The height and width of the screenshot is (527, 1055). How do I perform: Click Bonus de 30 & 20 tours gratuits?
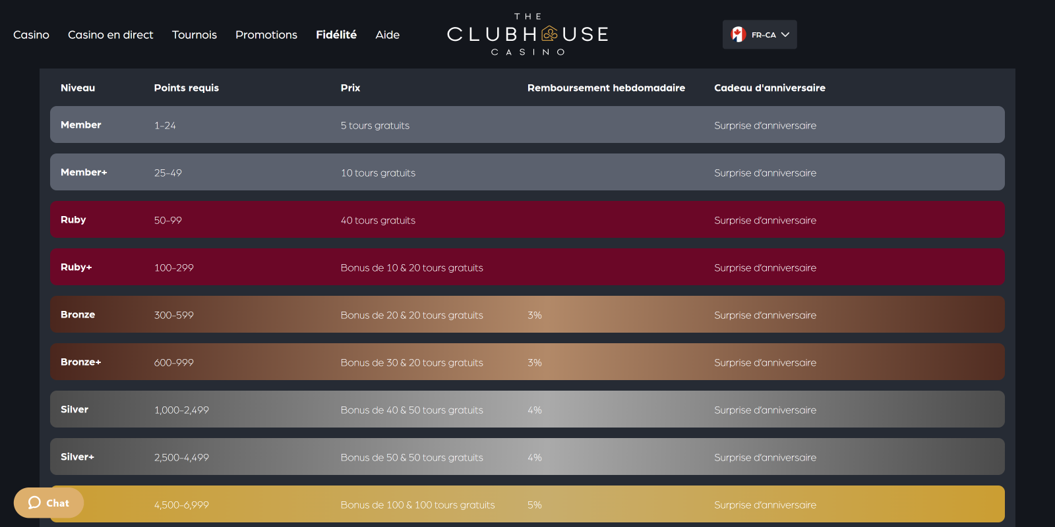pyautogui.click(x=412, y=362)
